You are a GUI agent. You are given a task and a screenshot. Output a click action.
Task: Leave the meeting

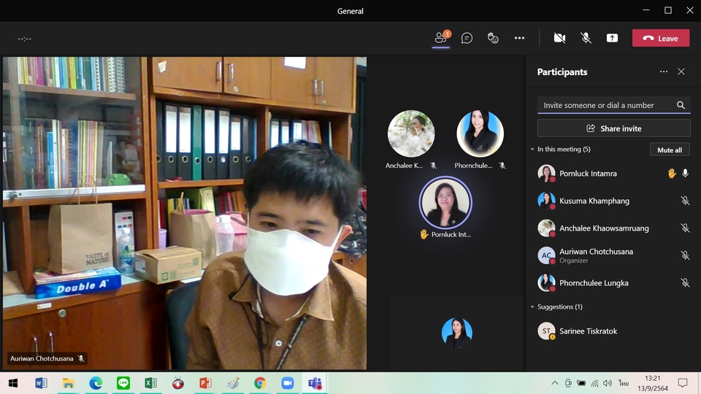click(x=661, y=38)
